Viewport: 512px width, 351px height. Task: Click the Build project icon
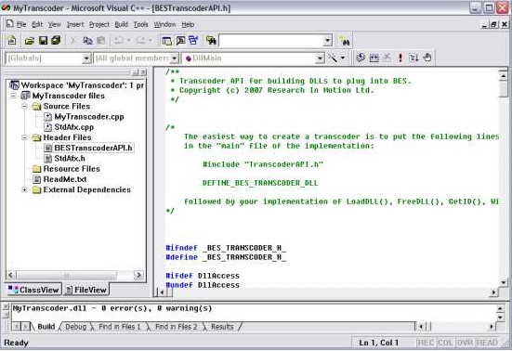[374, 58]
